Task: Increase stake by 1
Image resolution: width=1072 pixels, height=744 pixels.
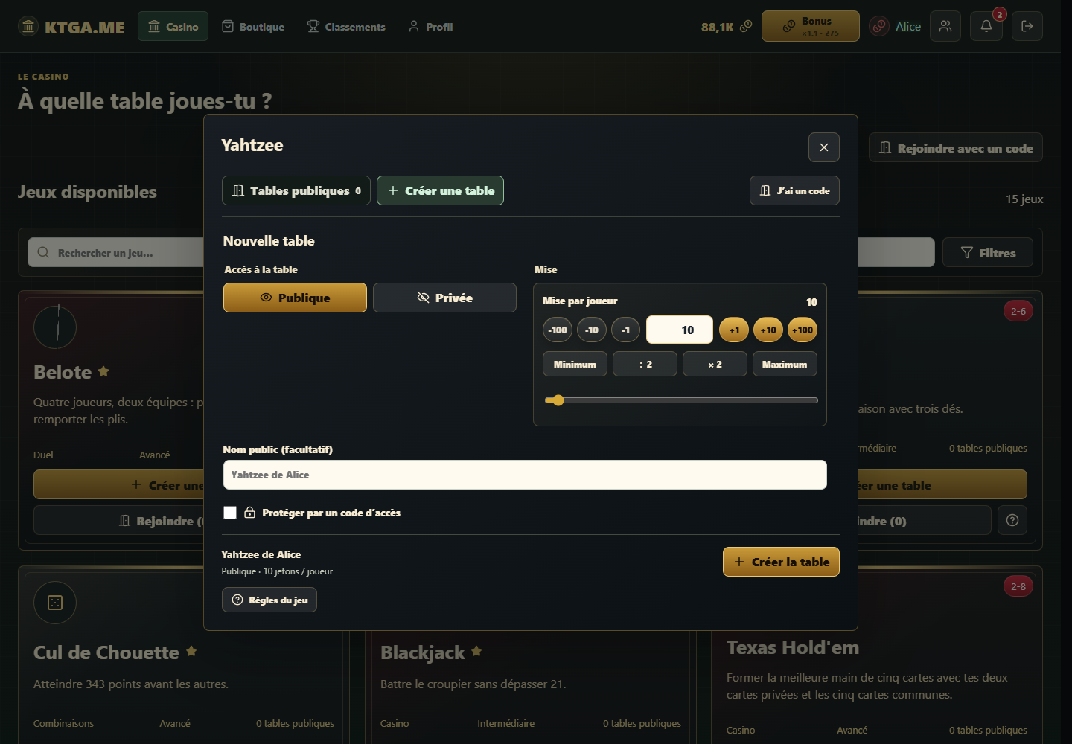Action: pyautogui.click(x=734, y=330)
